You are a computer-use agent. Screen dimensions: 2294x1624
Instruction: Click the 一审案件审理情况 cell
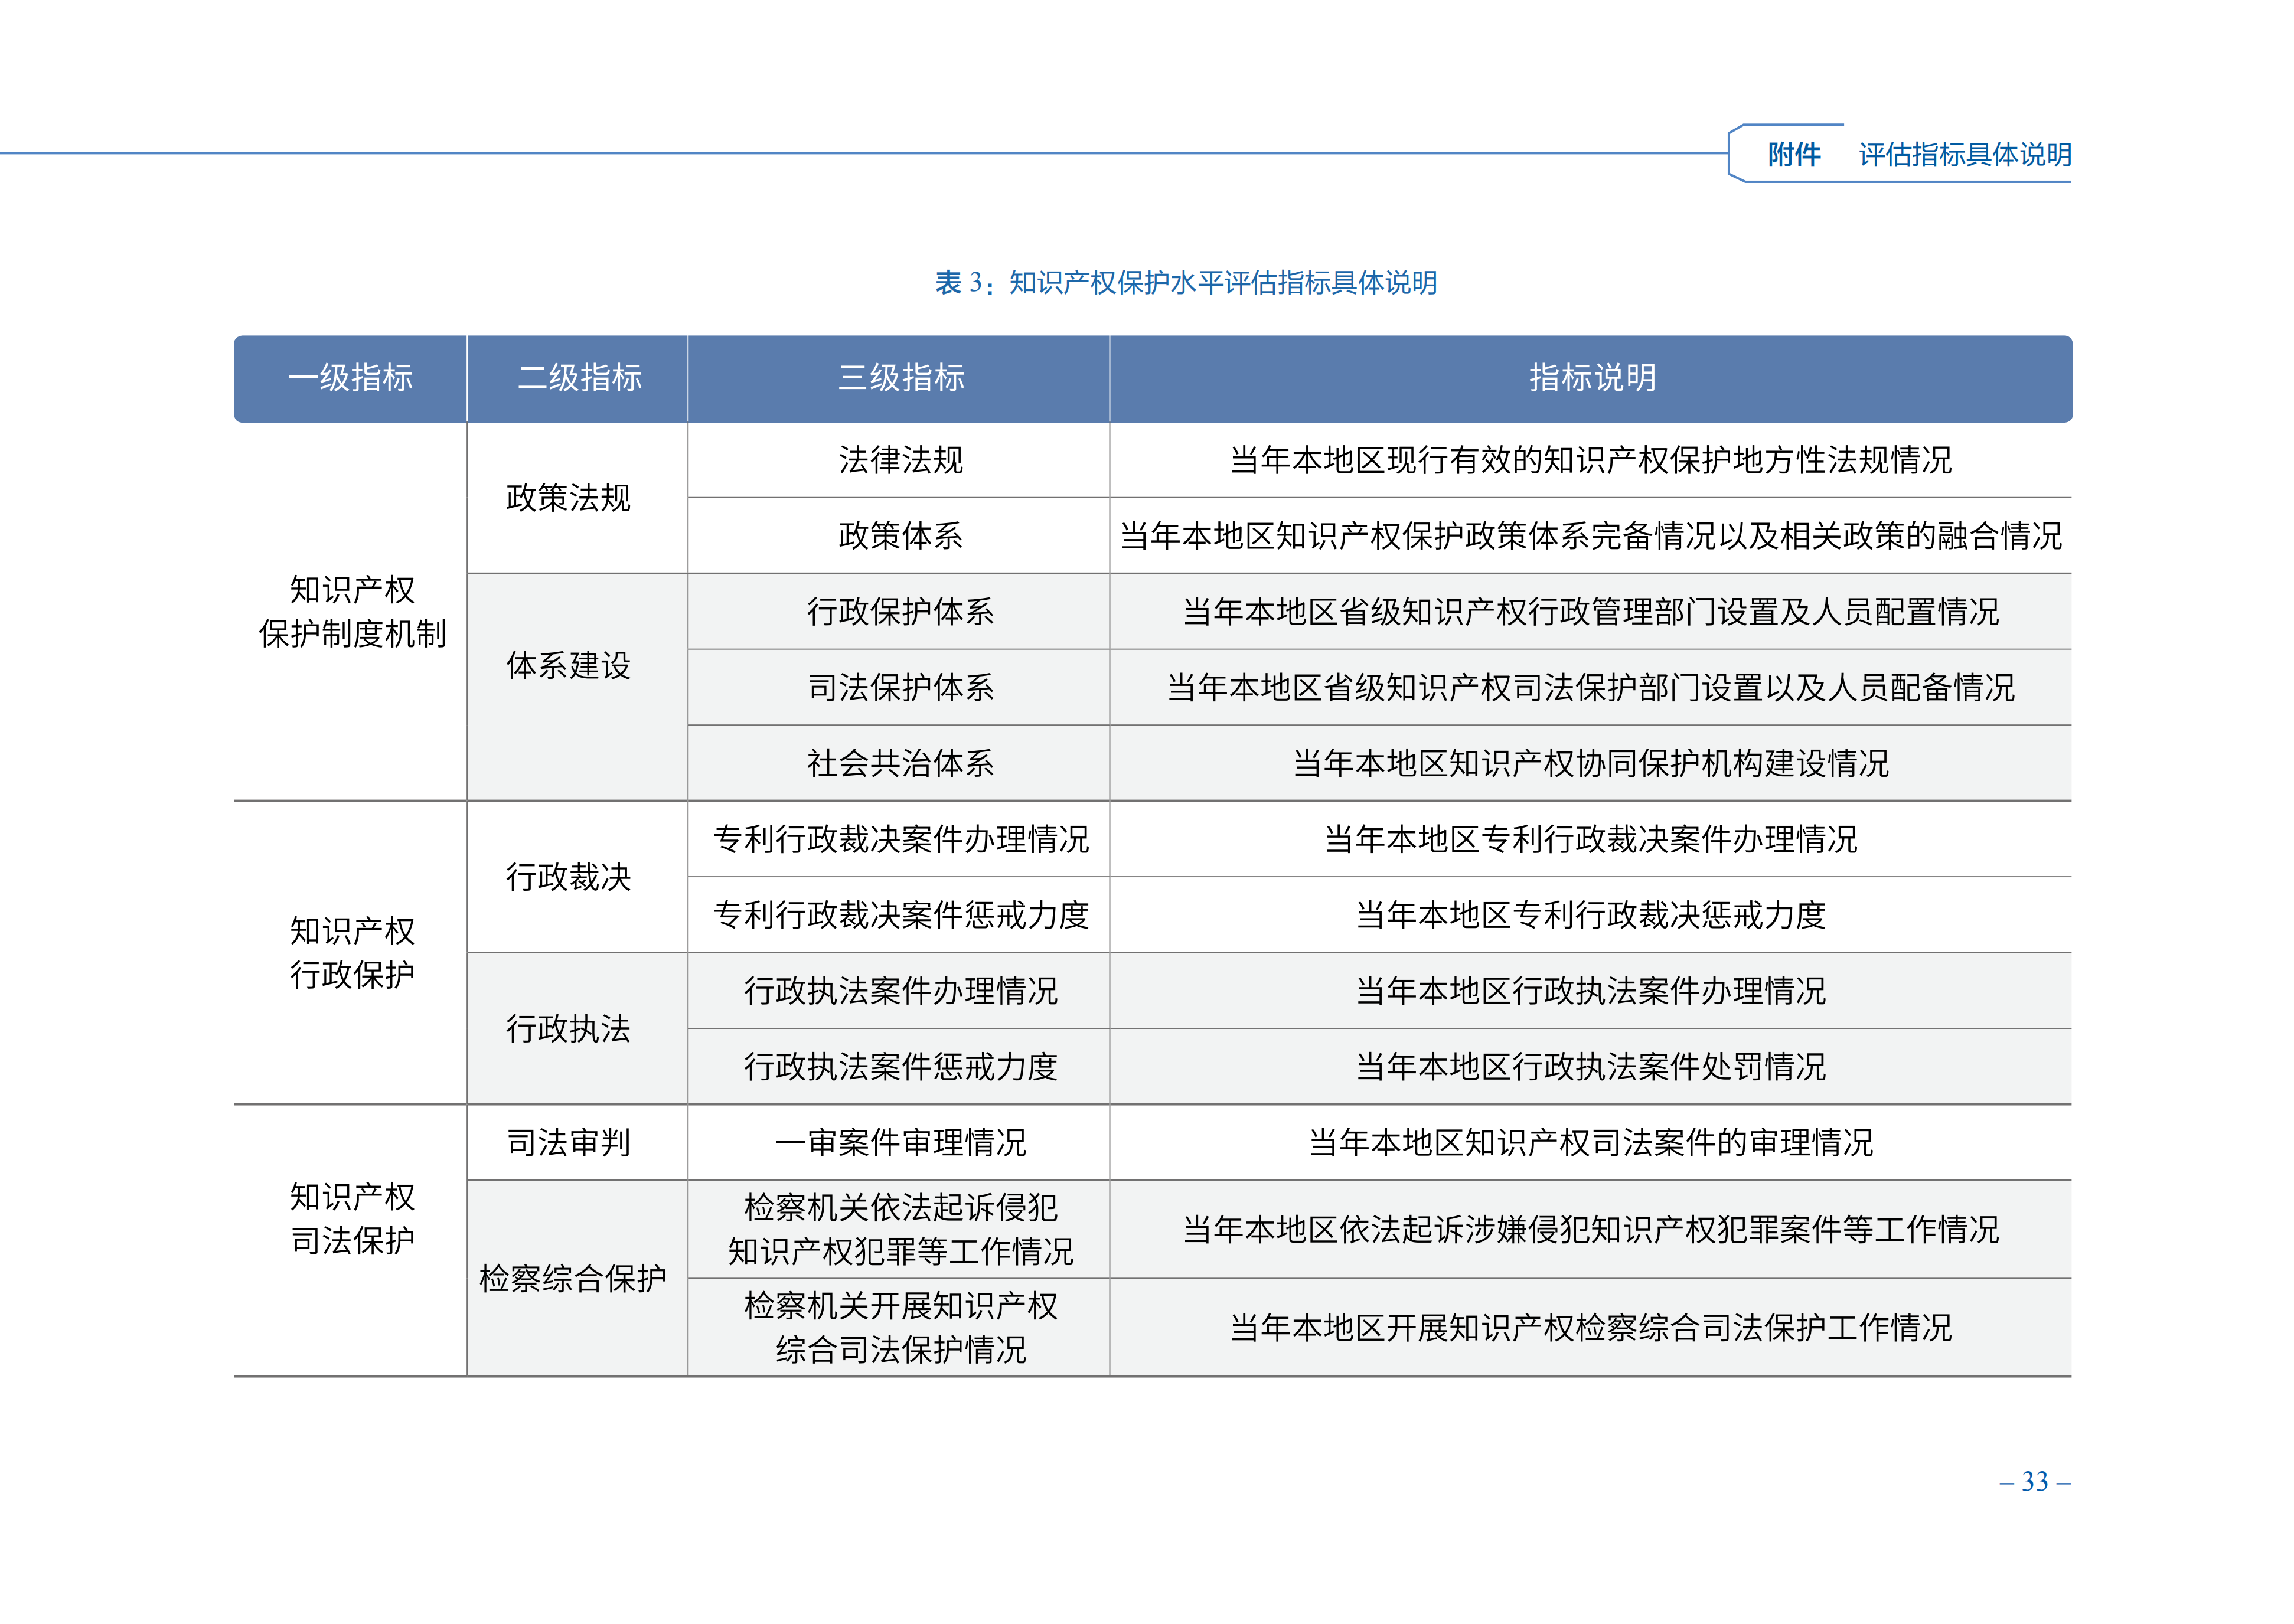tap(899, 1143)
